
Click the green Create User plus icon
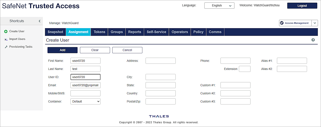[6, 31]
